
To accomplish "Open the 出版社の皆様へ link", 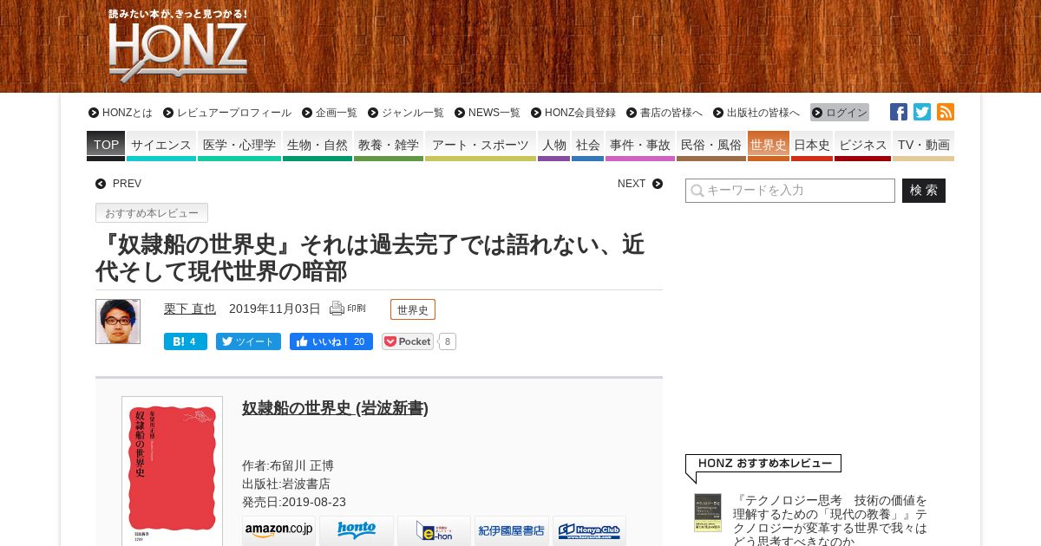I will pos(756,113).
